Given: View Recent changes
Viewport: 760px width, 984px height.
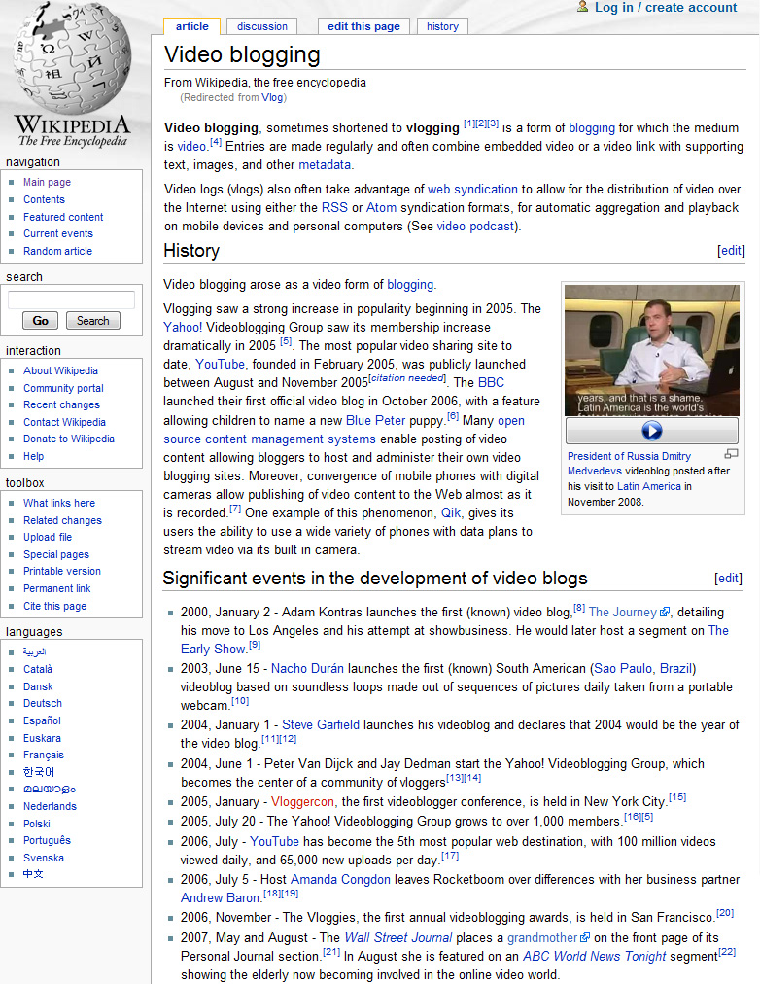Looking at the screenshot, I should click(x=61, y=404).
